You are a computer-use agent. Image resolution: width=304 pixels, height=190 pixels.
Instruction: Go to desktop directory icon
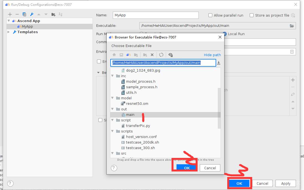click(x=121, y=55)
